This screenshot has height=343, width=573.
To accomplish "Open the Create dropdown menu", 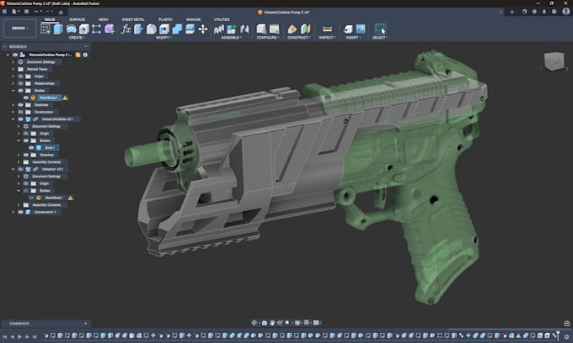I will click(77, 38).
